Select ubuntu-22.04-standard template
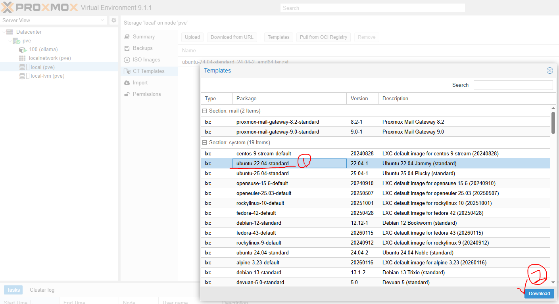This screenshot has width=559, height=304. click(x=375, y=163)
